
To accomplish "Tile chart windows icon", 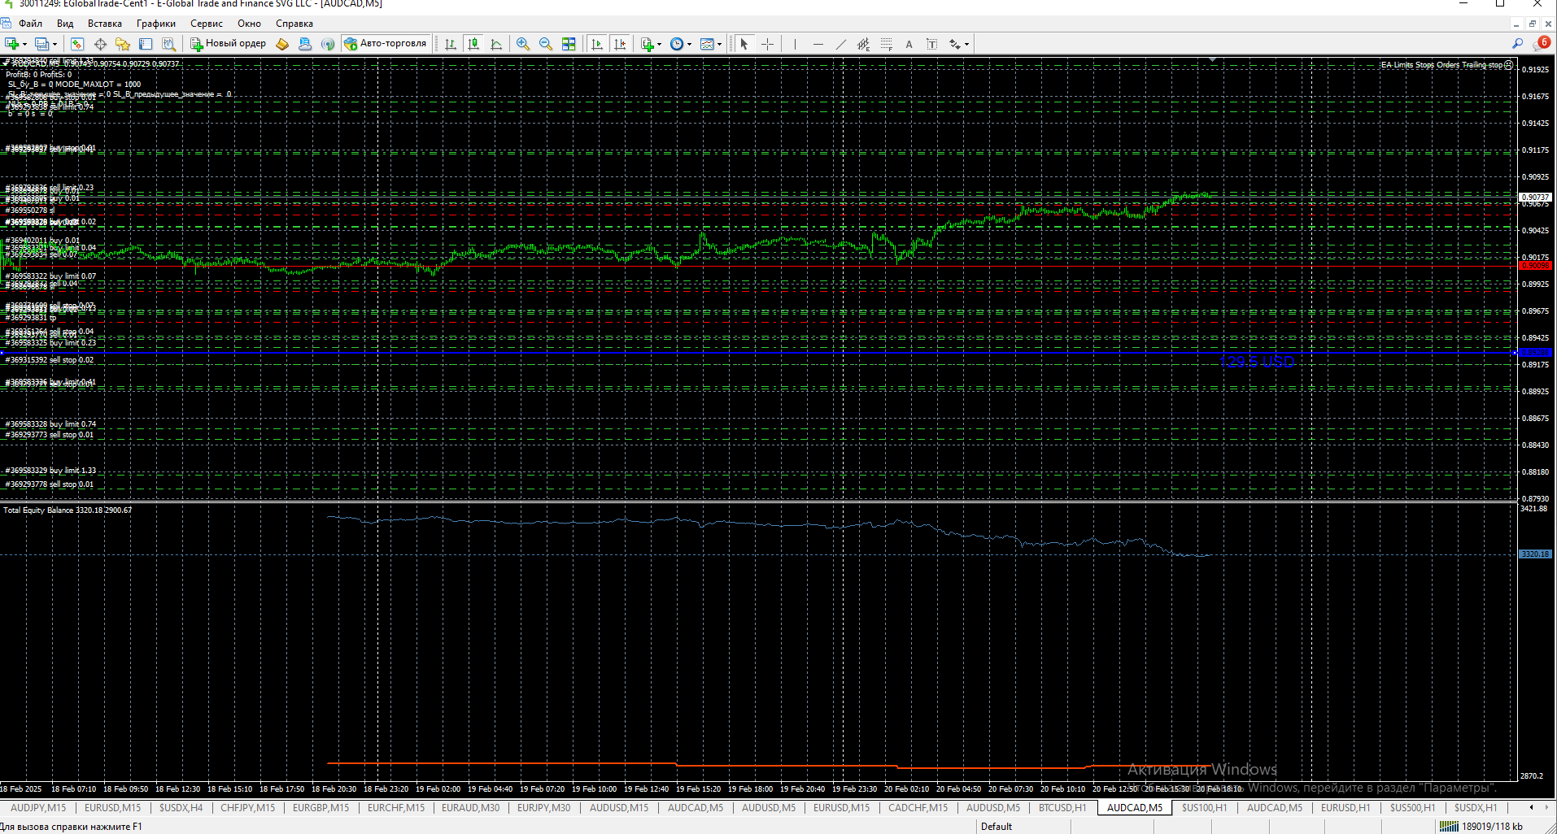I will tap(569, 44).
